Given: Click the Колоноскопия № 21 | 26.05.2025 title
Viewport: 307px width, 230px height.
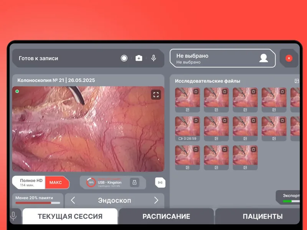Looking at the screenshot, I should tap(56, 80).
